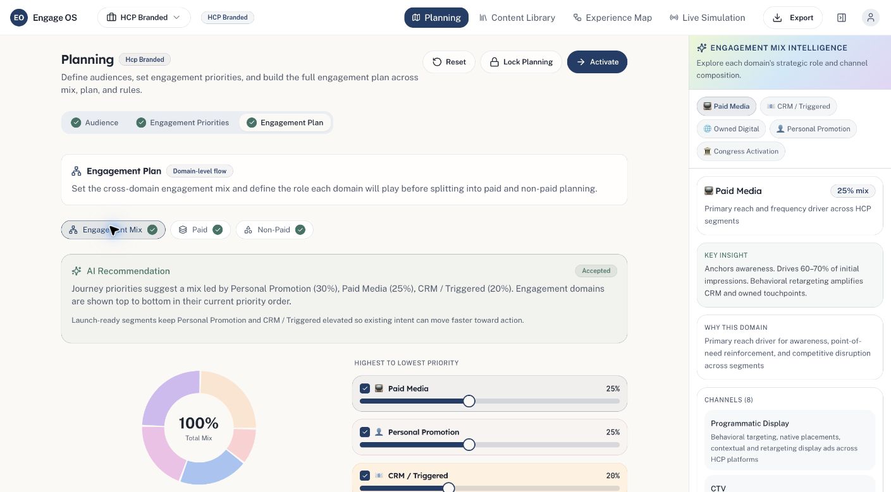Open the Export menu button
Viewport: 891px width, 492px height.
point(793,18)
